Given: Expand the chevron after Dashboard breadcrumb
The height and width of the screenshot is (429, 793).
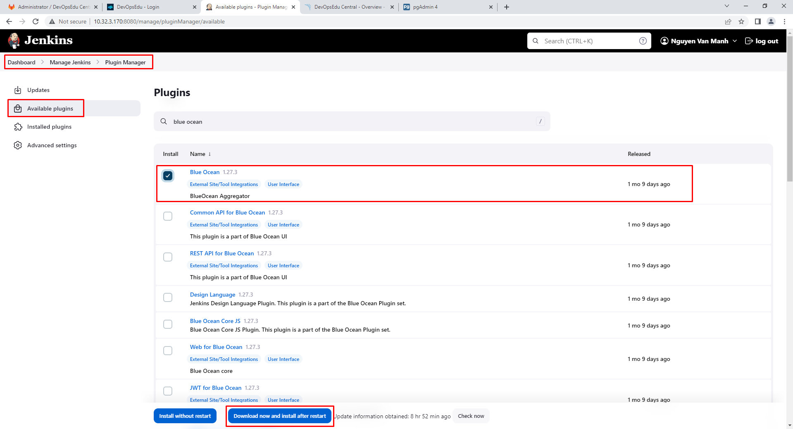Looking at the screenshot, I should tap(43, 62).
